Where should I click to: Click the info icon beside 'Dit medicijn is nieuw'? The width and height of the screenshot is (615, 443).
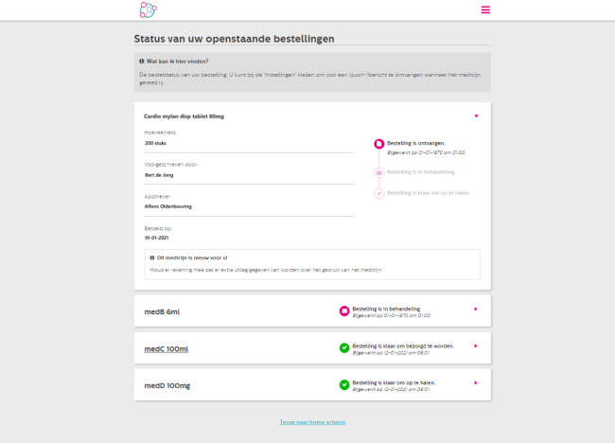(152, 257)
